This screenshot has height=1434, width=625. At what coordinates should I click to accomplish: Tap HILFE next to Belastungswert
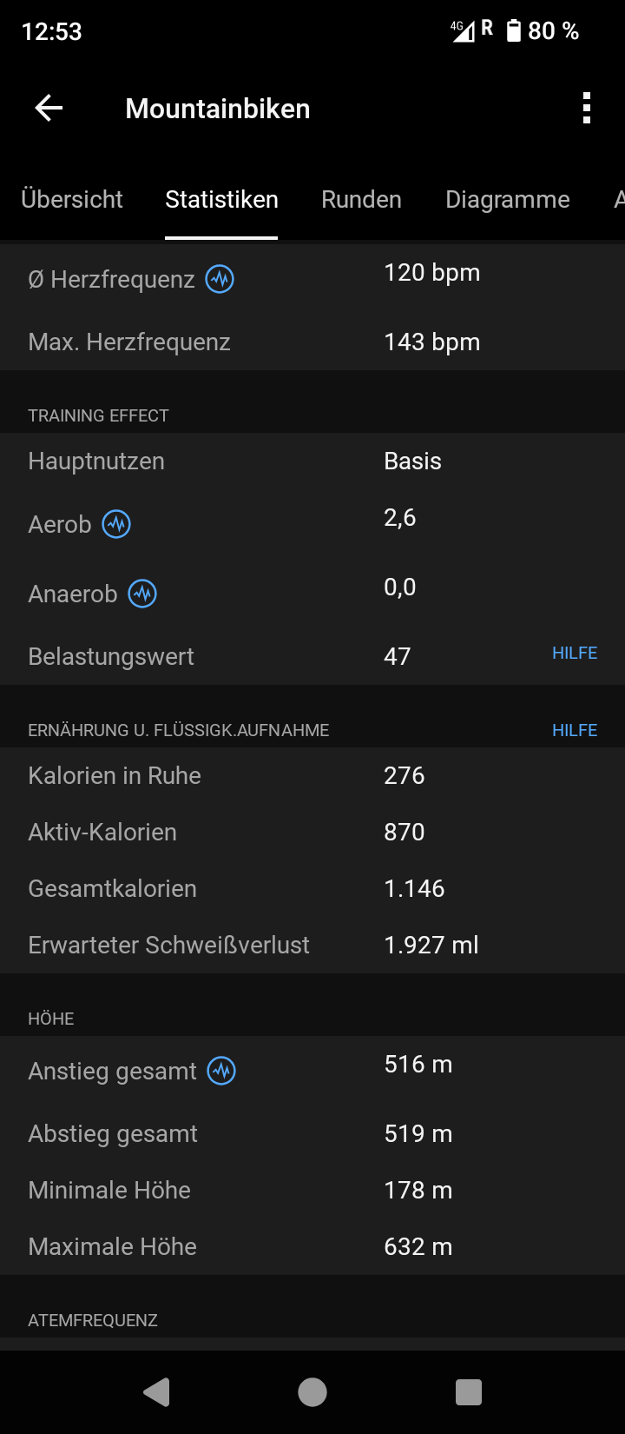tap(575, 654)
